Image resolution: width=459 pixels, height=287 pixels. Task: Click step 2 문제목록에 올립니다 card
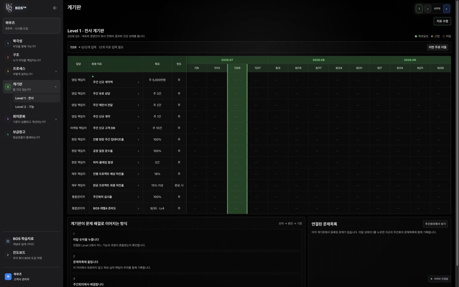coord(186,262)
